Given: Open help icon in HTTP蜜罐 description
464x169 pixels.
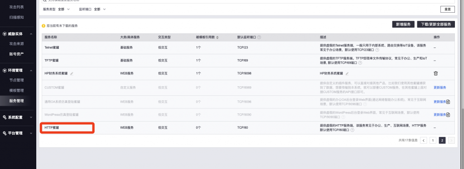Looking at the screenshot, I should coord(352,130).
